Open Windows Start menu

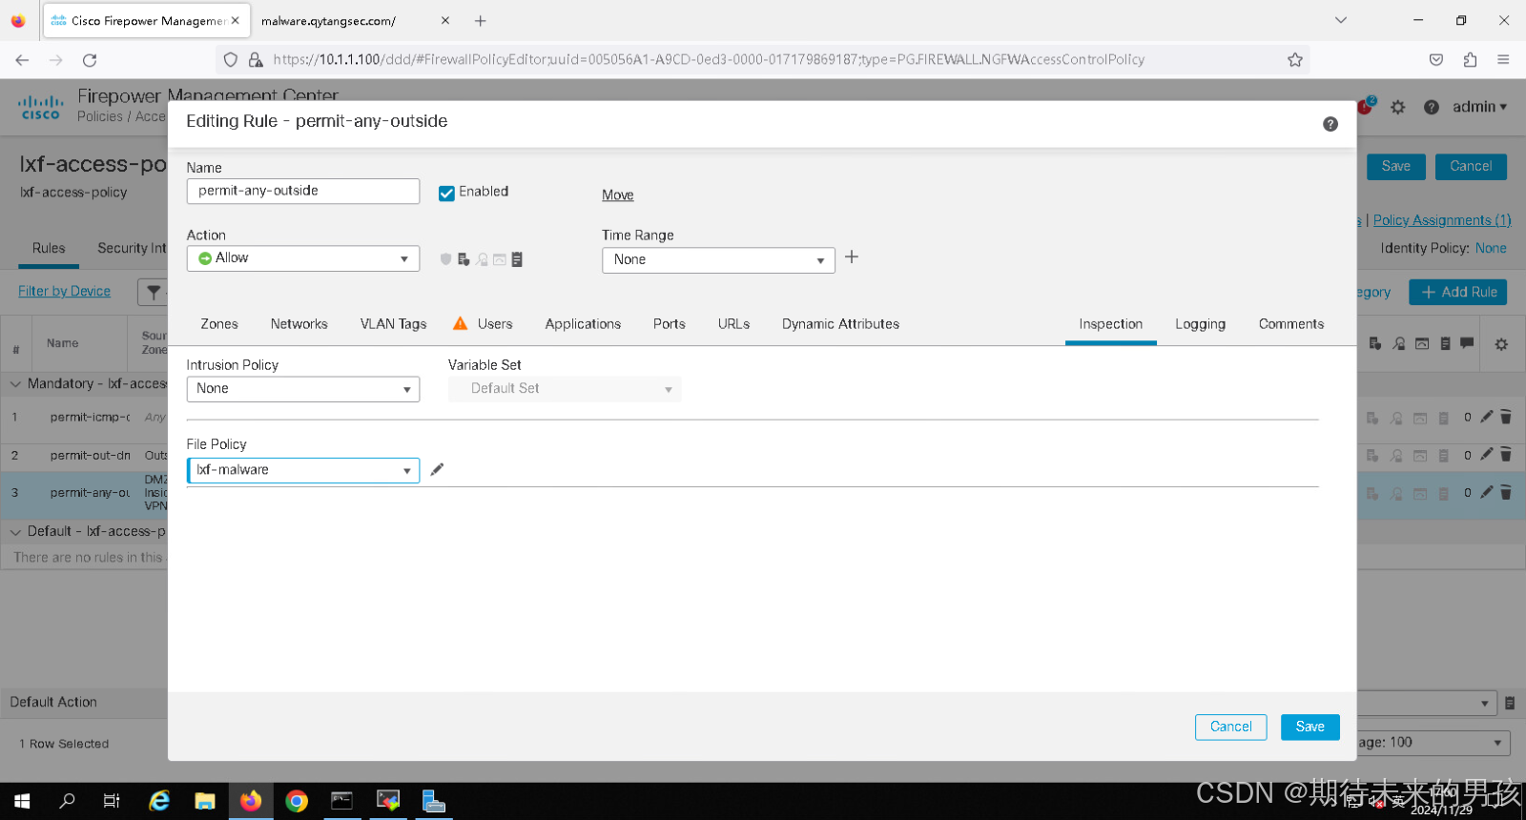point(22,801)
